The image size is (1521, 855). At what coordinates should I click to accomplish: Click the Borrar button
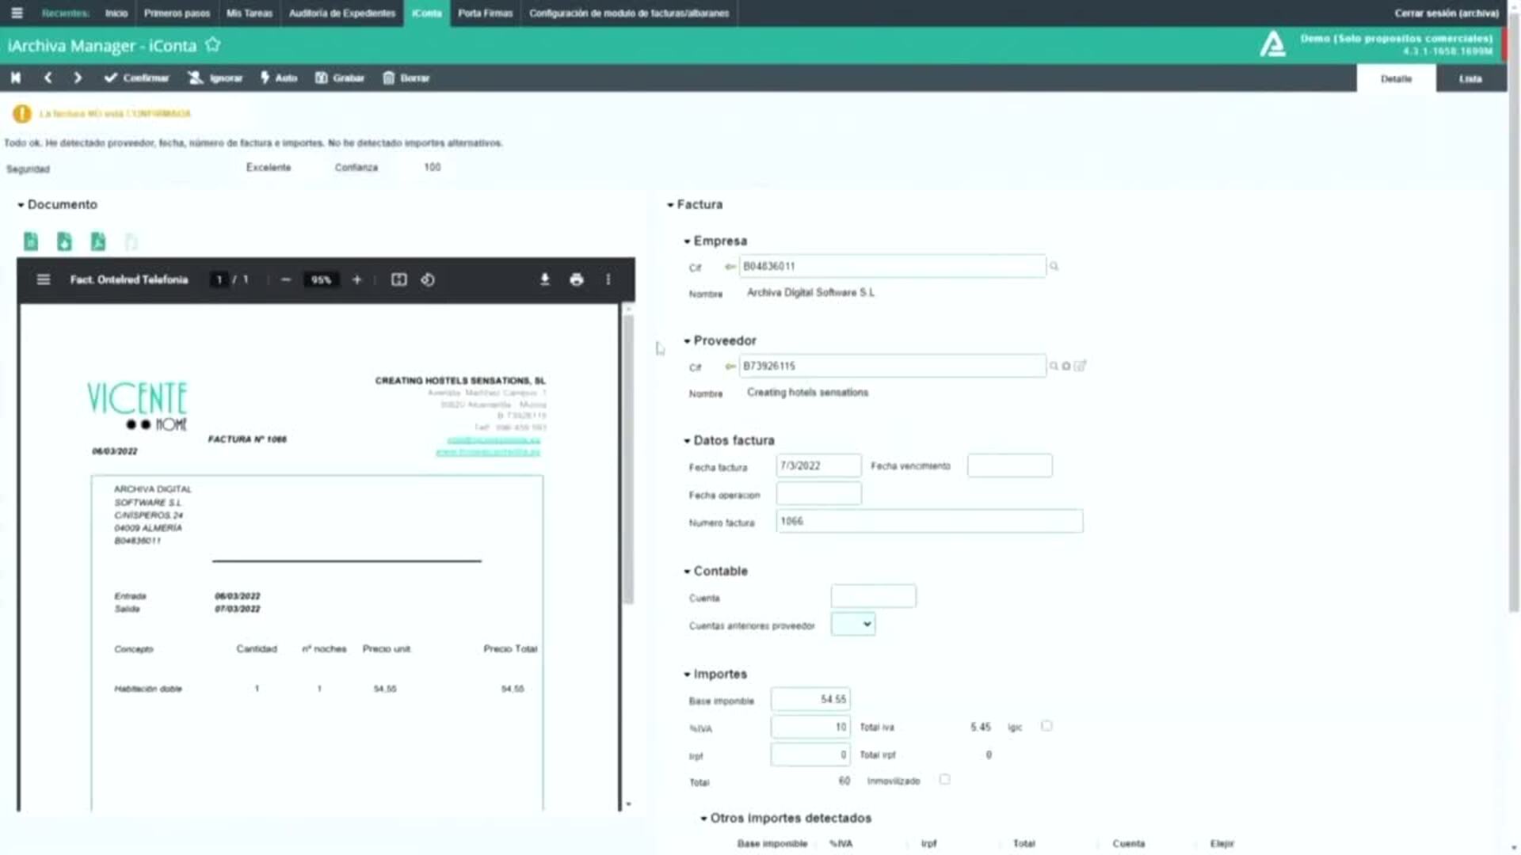coord(407,78)
